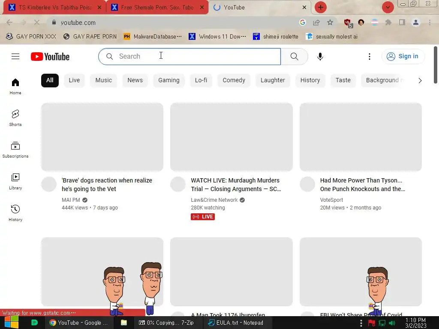Open the VoteSport channel name
Image resolution: width=439 pixels, height=329 pixels.
click(331, 200)
